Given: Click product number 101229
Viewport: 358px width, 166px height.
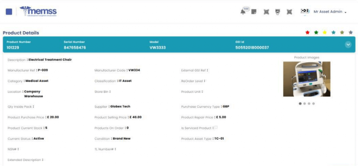Looking at the screenshot, I should pyautogui.click(x=13, y=48).
